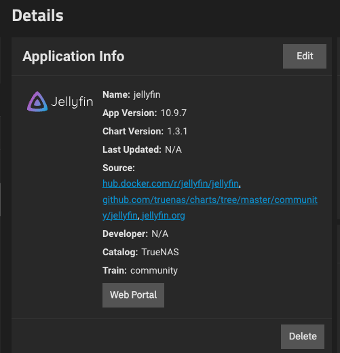Click the Edit button in Application Info
Image resolution: width=340 pixels, height=353 pixels.
(x=305, y=56)
